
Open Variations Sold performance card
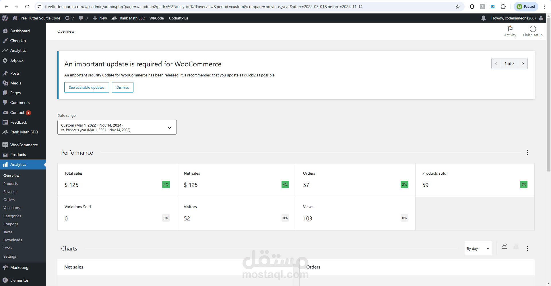point(117,214)
